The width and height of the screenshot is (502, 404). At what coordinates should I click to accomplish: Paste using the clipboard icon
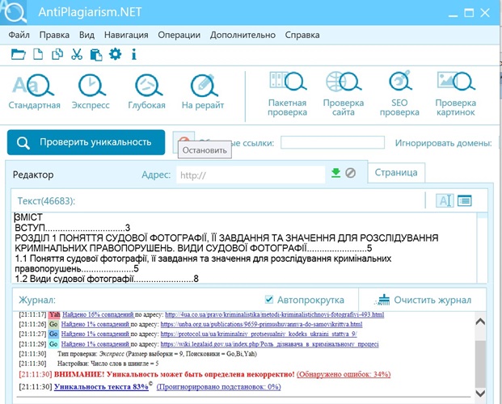point(96,54)
